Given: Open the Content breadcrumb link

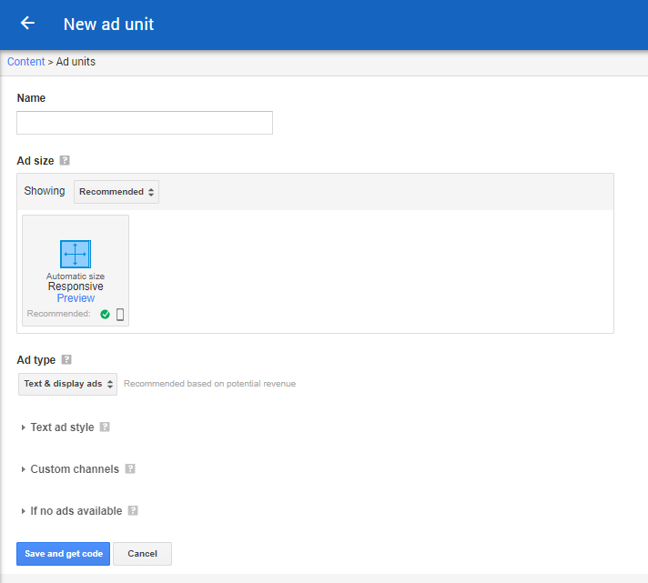Looking at the screenshot, I should (x=26, y=62).
